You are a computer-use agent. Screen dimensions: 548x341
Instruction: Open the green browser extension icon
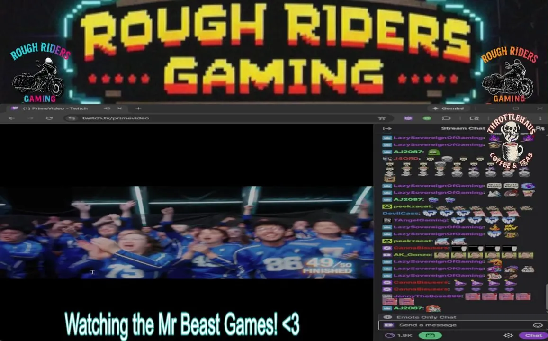[427, 118]
